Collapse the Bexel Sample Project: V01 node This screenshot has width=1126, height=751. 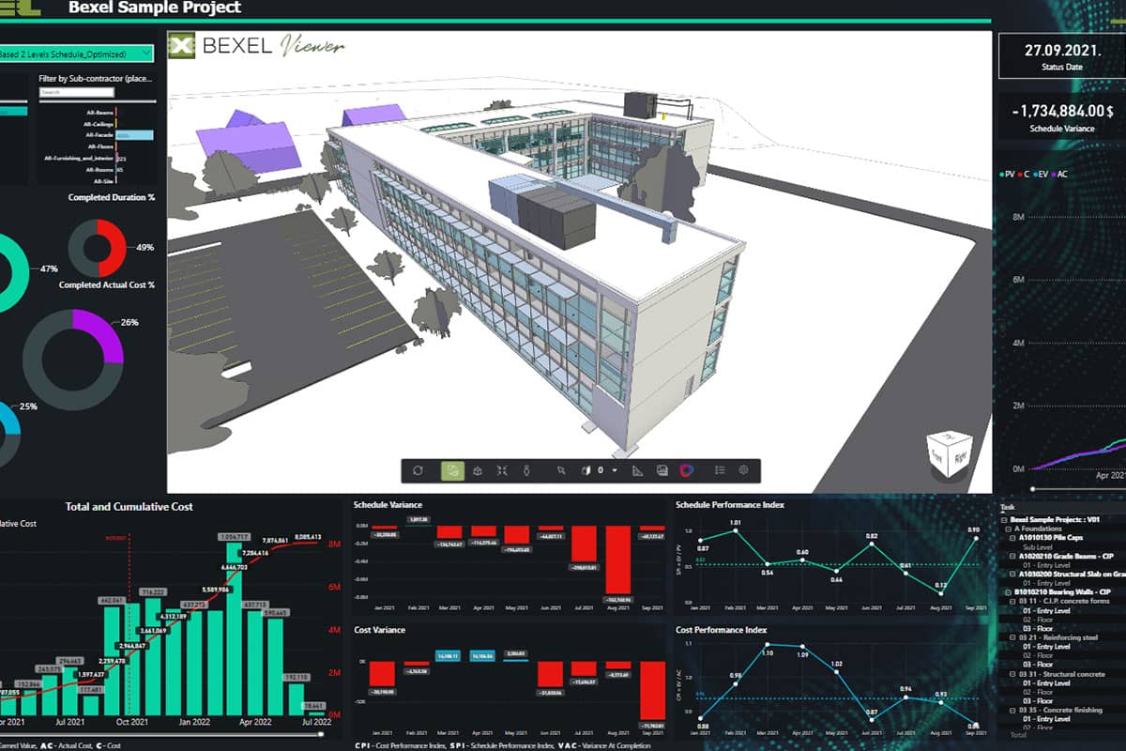coord(1005,519)
